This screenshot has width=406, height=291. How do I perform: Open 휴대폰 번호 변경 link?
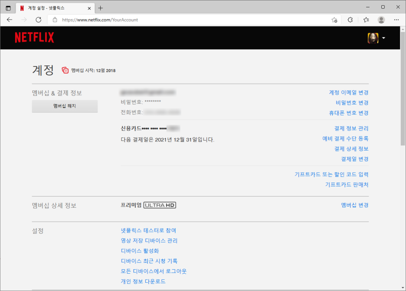click(348, 113)
